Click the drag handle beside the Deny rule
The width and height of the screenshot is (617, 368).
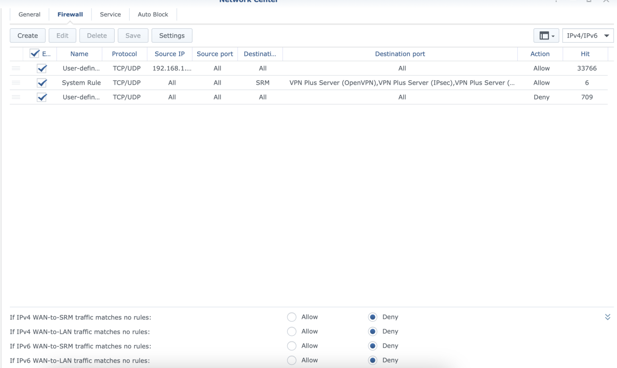[x=16, y=97]
